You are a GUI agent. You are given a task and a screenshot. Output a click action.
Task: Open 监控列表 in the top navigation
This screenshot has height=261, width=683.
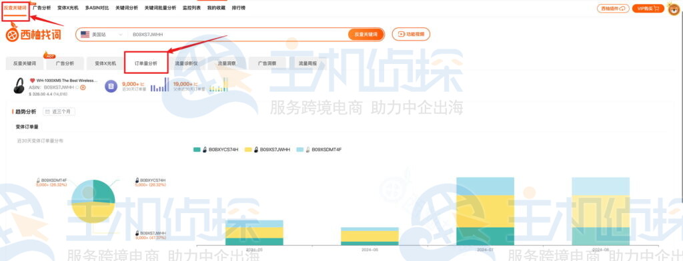click(191, 8)
